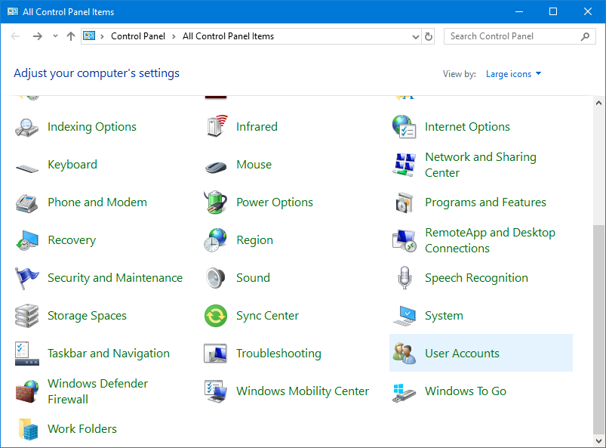Open the Sync Center link
606x448 pixels.
click(267, 316)
